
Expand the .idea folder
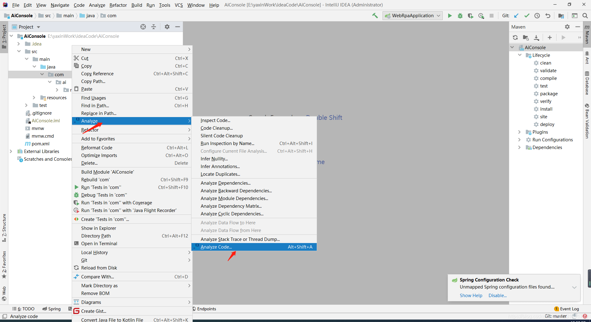click(19, 44)
